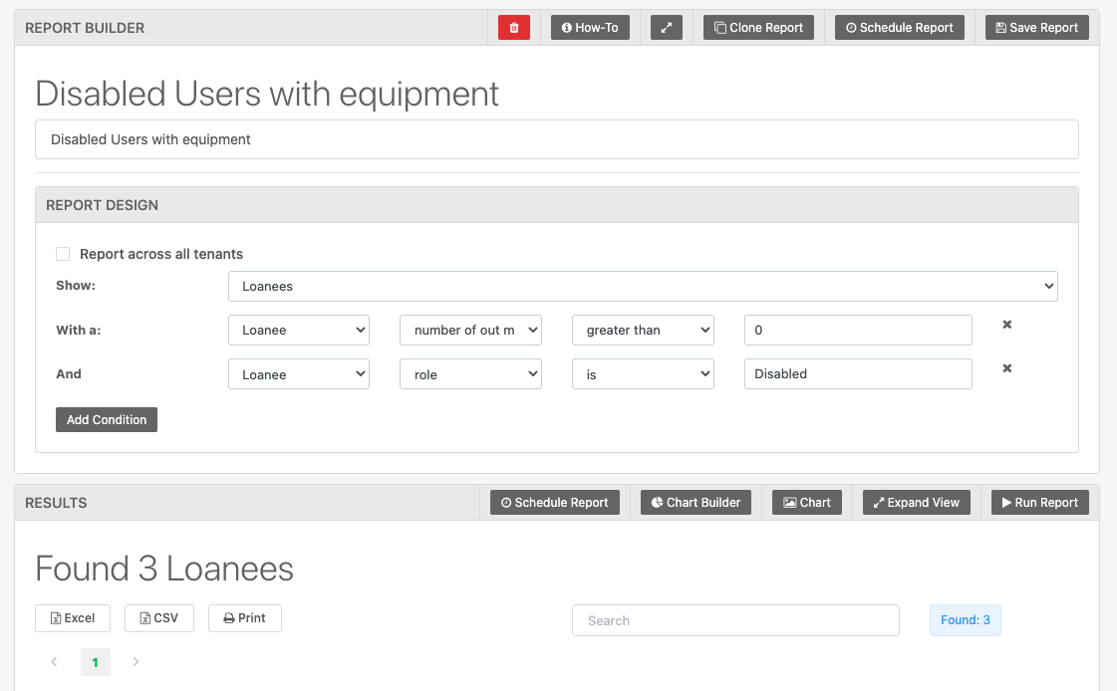The image size is (1117, 691).
Task: Click the fullscreen expand arrows icon
Action: coord(666,27)
